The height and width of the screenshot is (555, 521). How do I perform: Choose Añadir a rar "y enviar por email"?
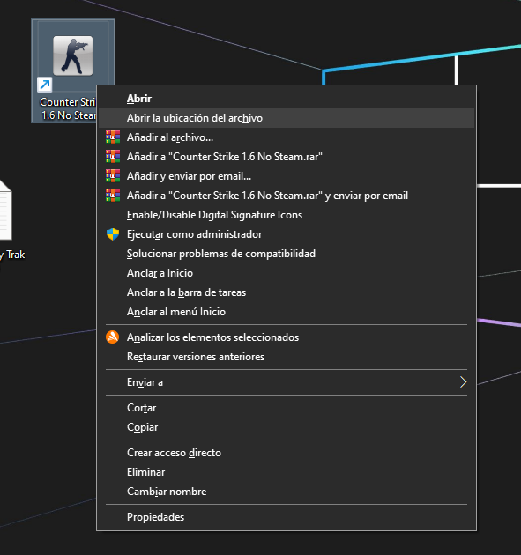(x=287, y=196)
